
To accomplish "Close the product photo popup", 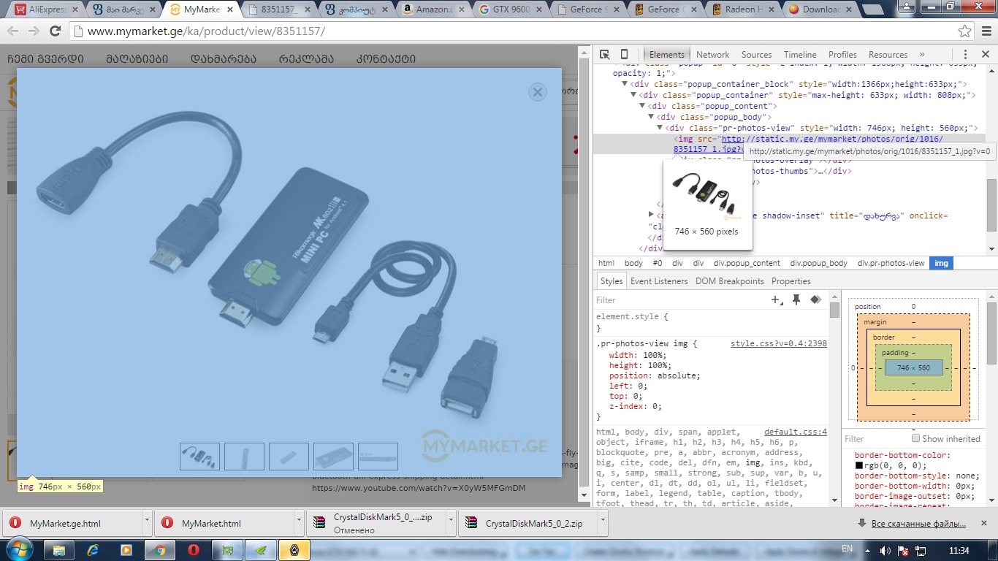I will tap(538, 92).
